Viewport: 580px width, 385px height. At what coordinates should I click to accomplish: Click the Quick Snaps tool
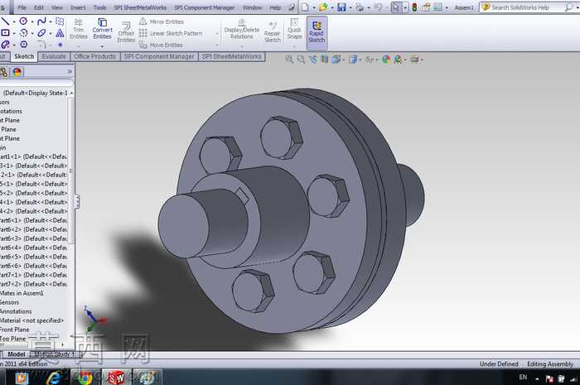coord(294,29)
